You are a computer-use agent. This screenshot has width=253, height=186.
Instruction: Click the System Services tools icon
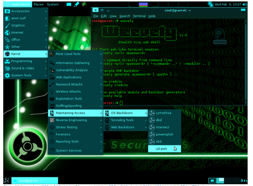point(52,151)
